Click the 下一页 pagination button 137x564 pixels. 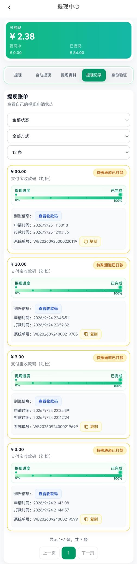(88, 553)
